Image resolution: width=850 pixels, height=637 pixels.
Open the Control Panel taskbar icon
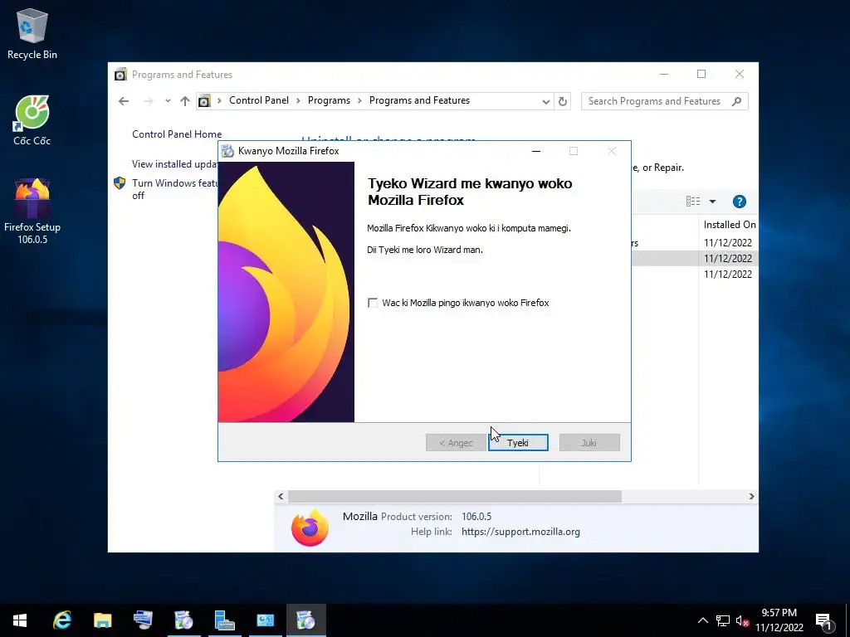(x=265, y=620)
